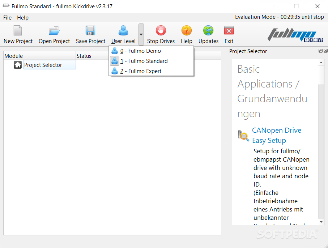The width and height of the screenshot is (328, 248).
Task: Click the User Level person icon
Action: point(123,30)
